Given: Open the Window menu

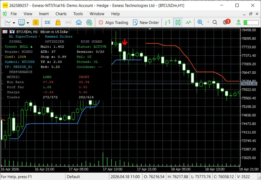Looking at the screenshot, I should pos(97,14).
